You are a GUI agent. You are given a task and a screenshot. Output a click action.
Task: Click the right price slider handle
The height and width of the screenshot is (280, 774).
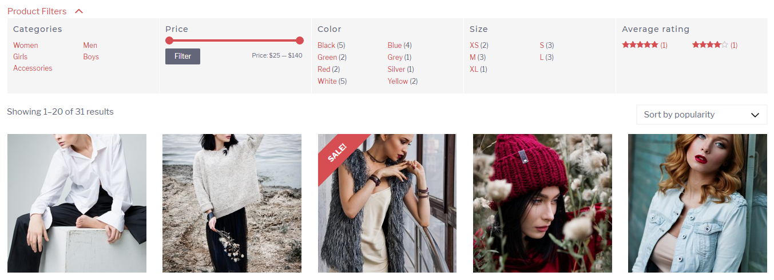tap(300, 40)
